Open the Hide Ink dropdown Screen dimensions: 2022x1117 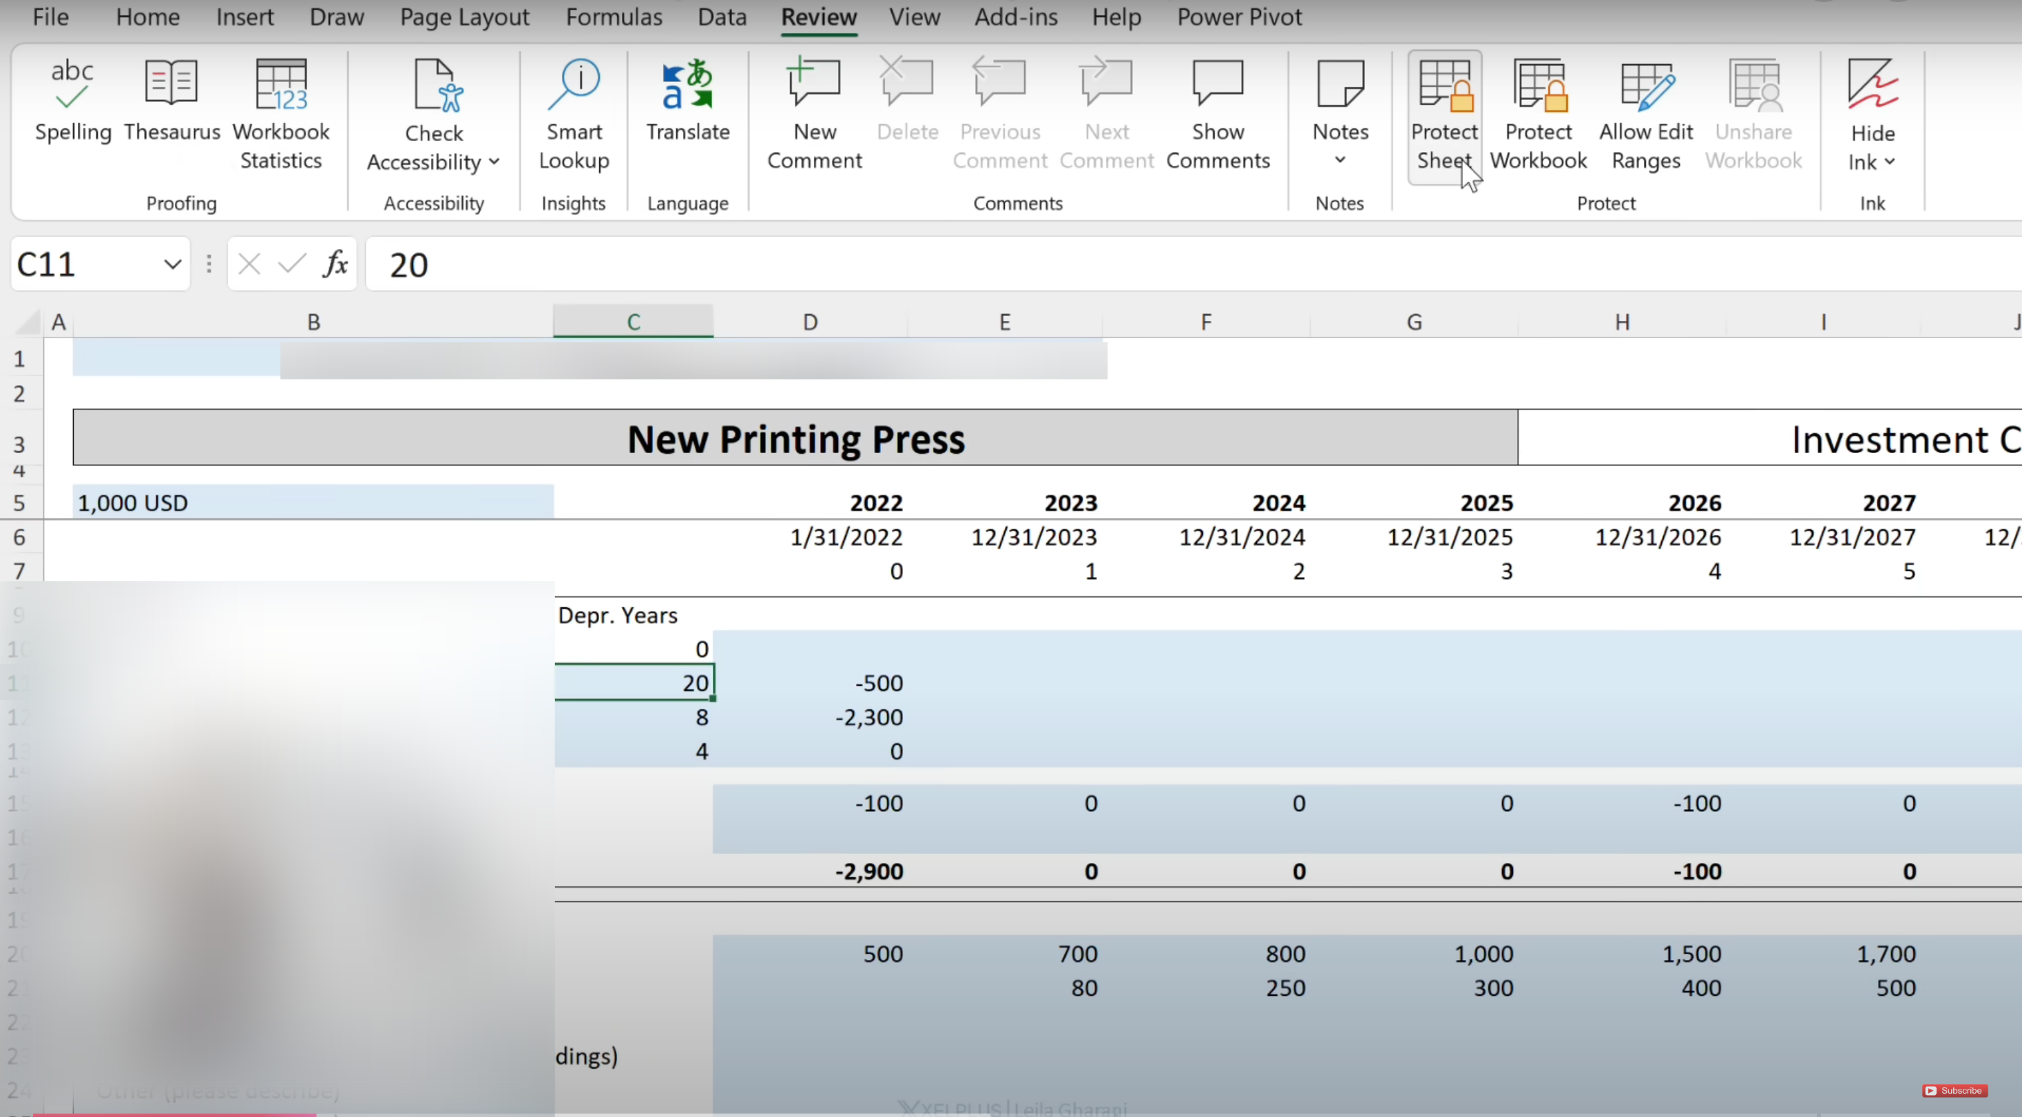click(1889, 163)
